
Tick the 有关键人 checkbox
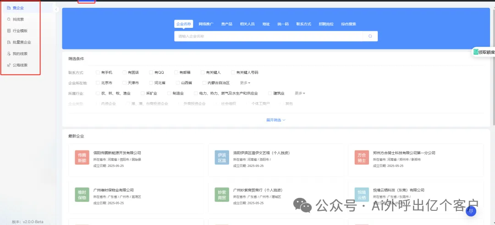click(203, 72)
